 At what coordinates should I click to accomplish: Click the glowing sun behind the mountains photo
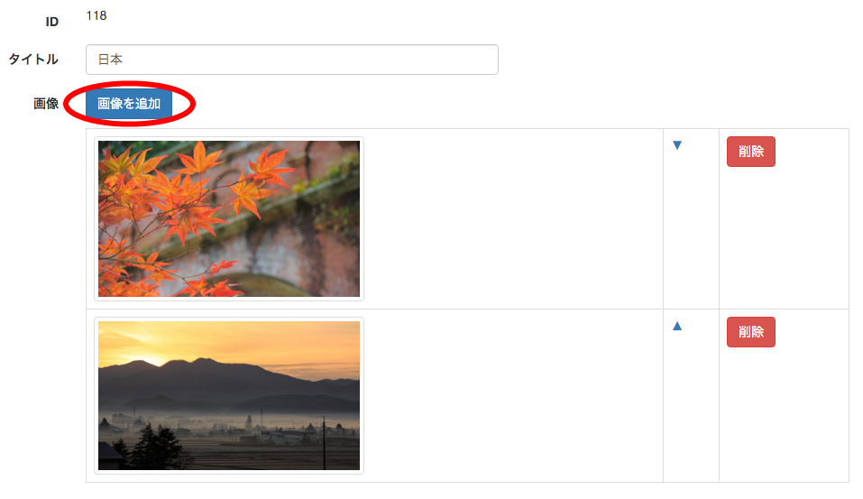[x=156, y=358]
